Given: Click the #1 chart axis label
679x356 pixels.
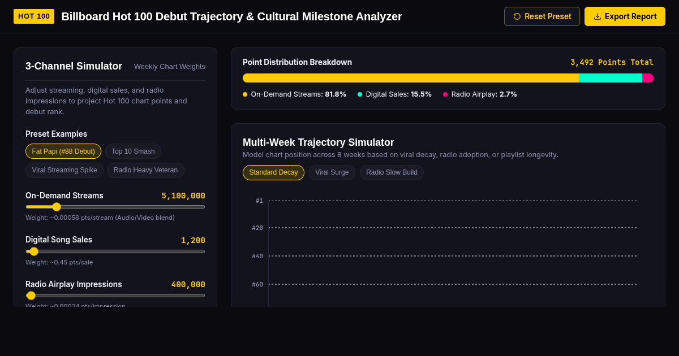Looking at the screenshot, I should click(259, 201).
